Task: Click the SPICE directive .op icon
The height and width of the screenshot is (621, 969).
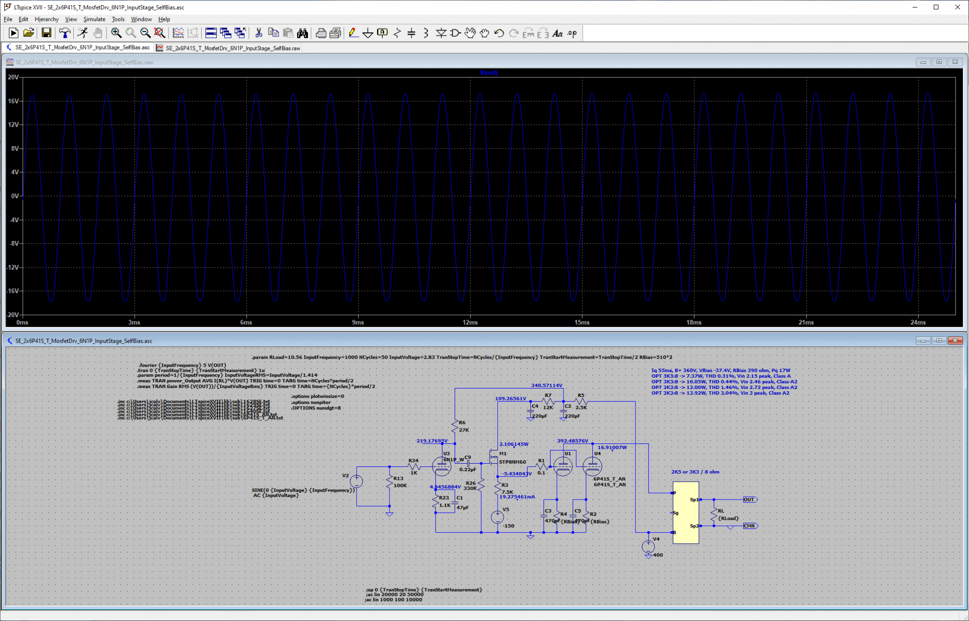Action: pyautogui.click(x=572, y=33)
